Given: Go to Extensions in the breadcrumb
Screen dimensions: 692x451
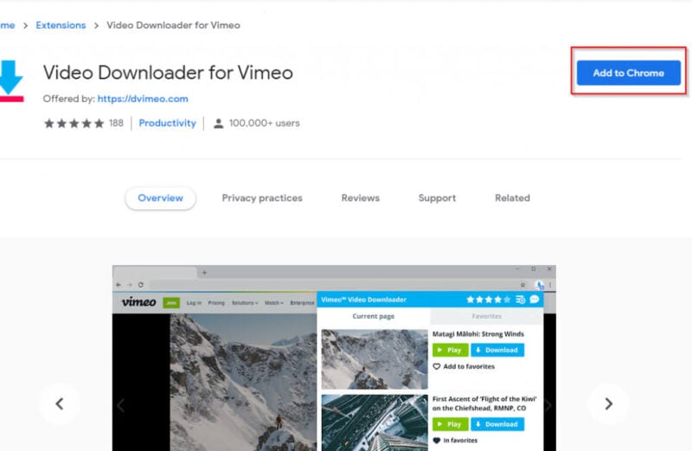Looking at the screenshot, I should pyautogui.click(x=62, y=25).
